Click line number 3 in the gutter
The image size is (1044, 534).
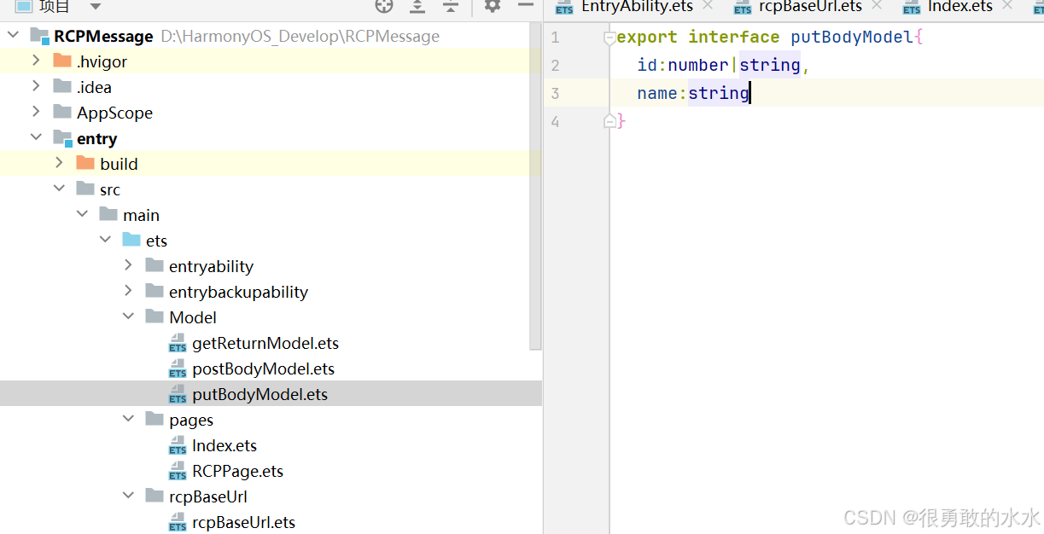tap(555, 94)
